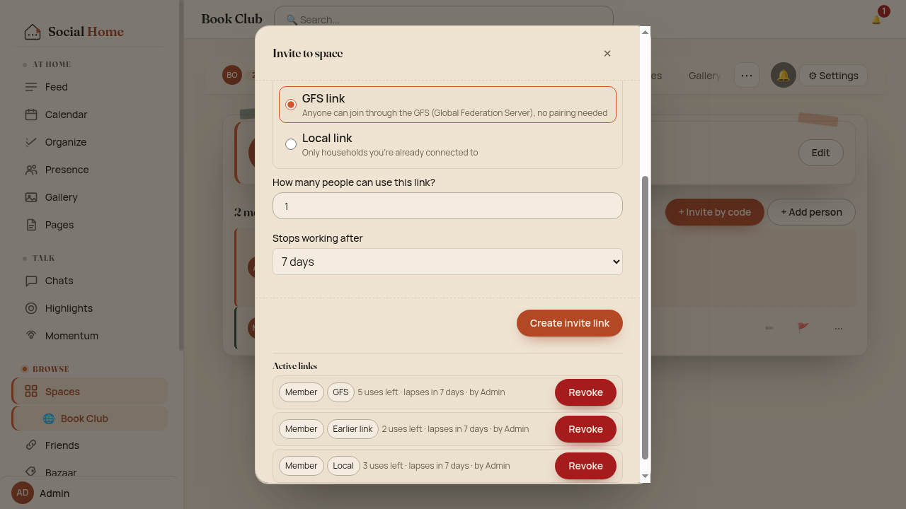Image resolution: width=906 pixels, height=509 pixels.
Task: Open Pages in the sidebar
Action: click(x=90, y=225)
